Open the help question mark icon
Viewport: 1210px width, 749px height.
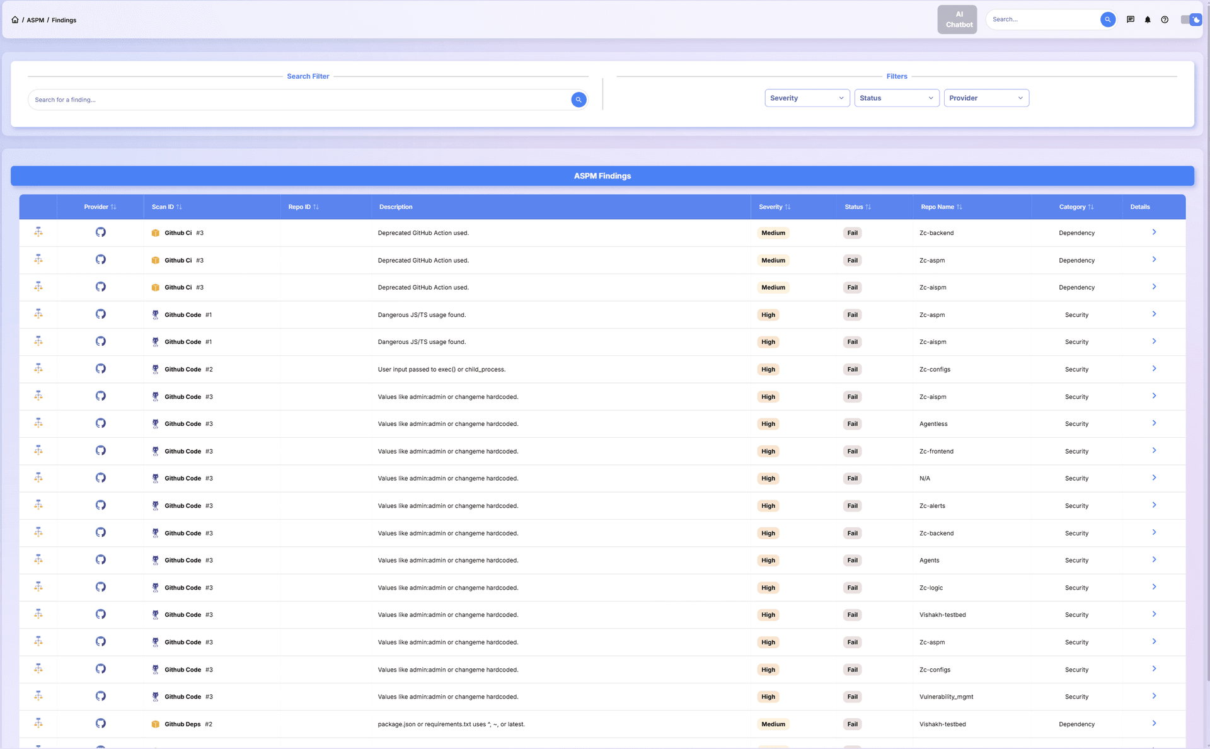tap(1165, 20)
